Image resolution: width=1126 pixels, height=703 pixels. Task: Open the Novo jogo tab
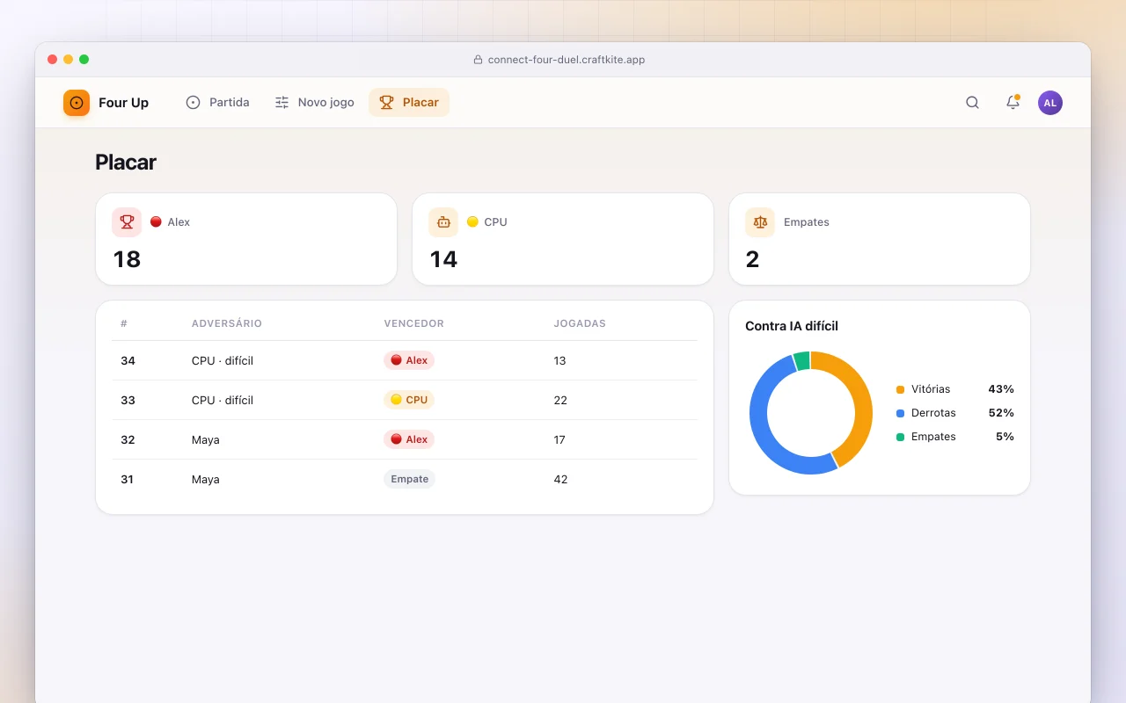tap(314, 103)
